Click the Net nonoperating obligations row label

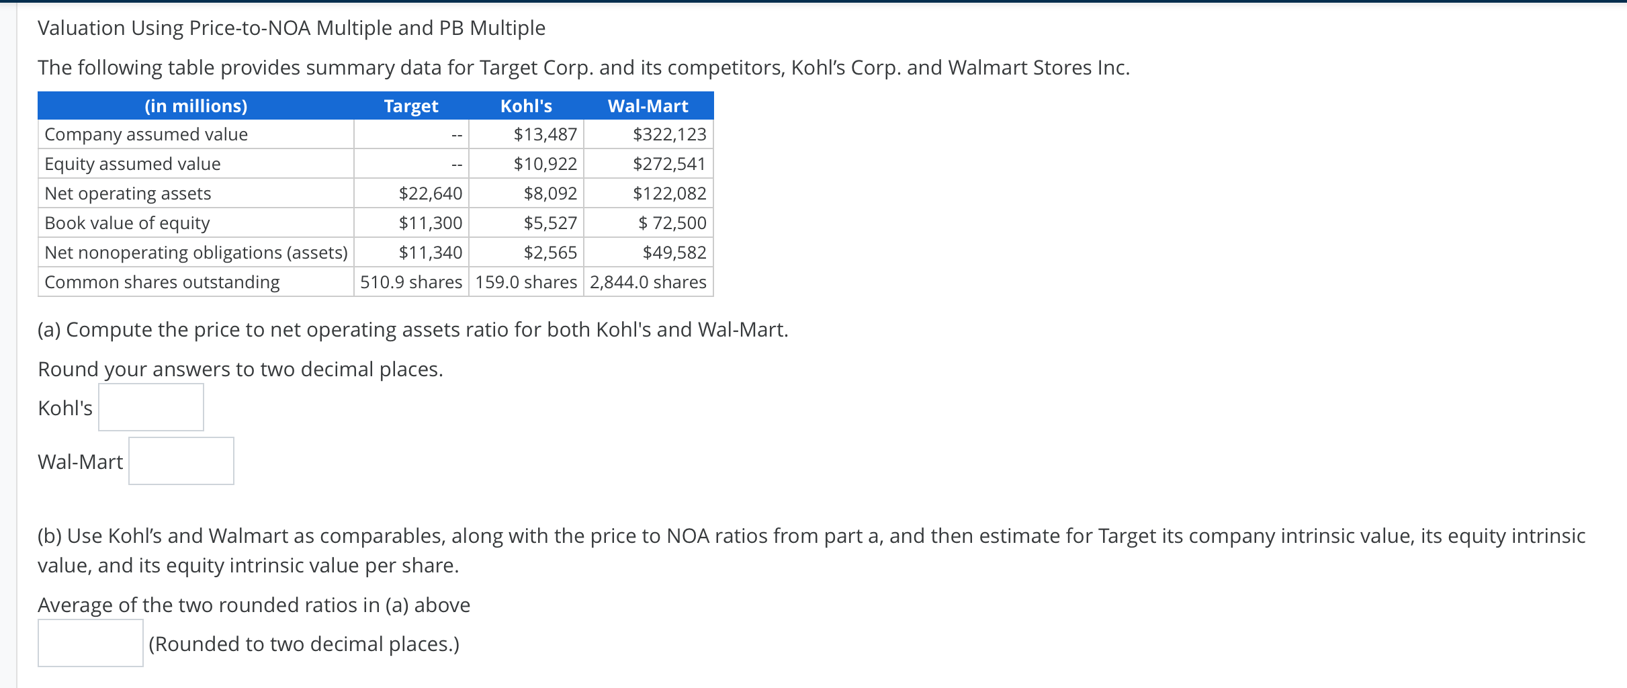[x=196, y=253]
